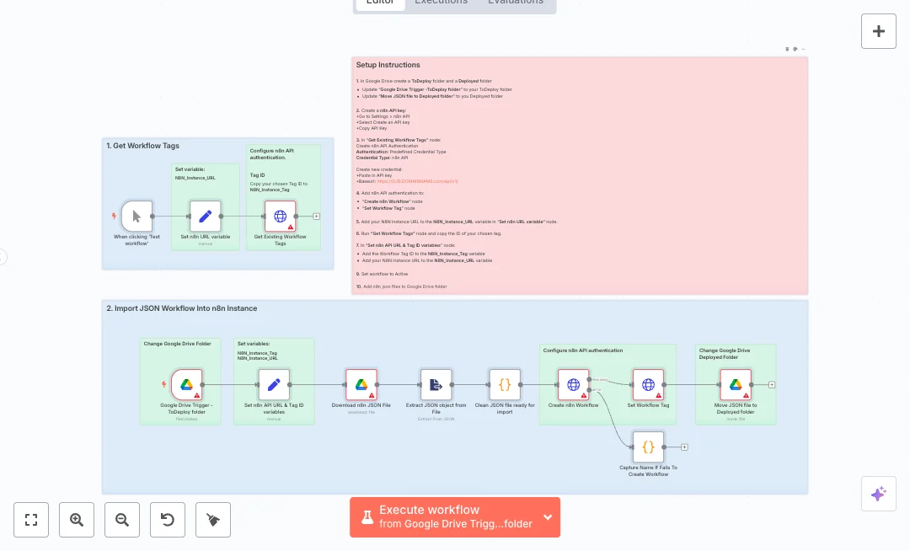The height and width of the screenshot is (551, 910).
Task: Click the Execute workflow button
Action: pos(444,517)
